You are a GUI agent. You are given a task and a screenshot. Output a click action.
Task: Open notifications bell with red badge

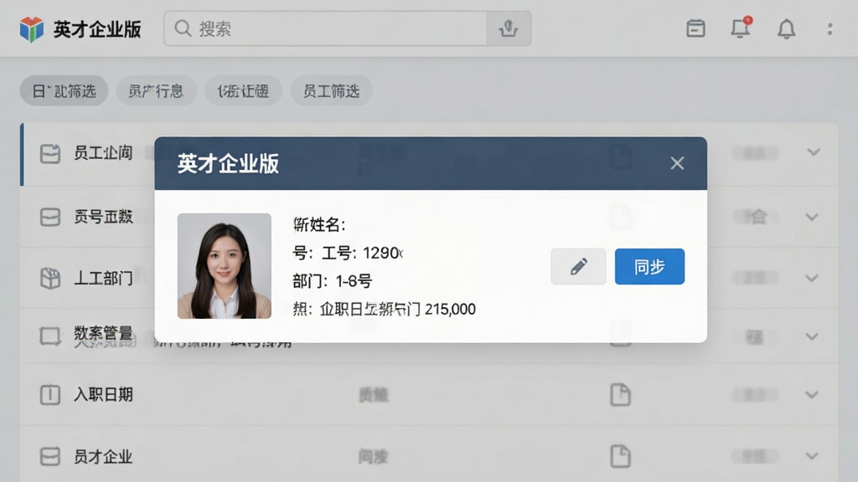click(741, 28)
